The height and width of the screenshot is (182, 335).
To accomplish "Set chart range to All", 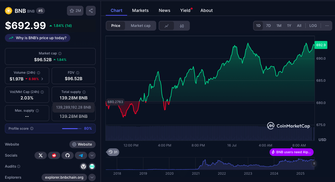I will [299, 26].
